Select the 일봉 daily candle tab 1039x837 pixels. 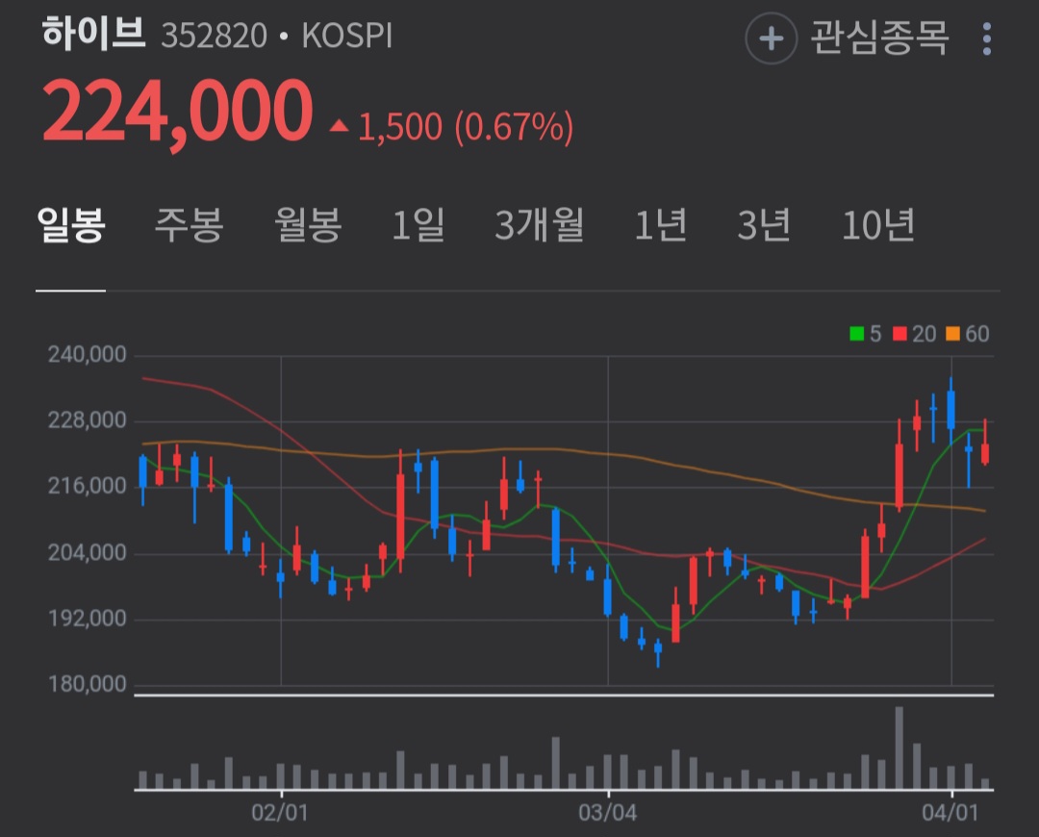(x=71, y=225)
